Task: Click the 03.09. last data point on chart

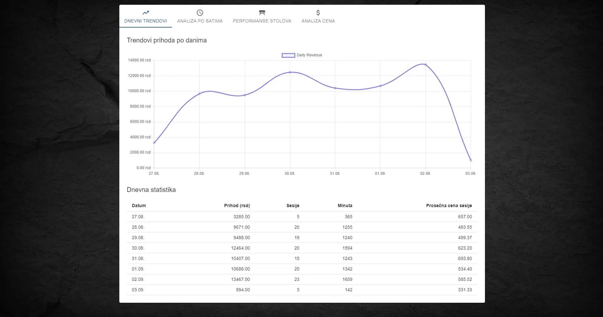Action: click(x=471, y=160)
